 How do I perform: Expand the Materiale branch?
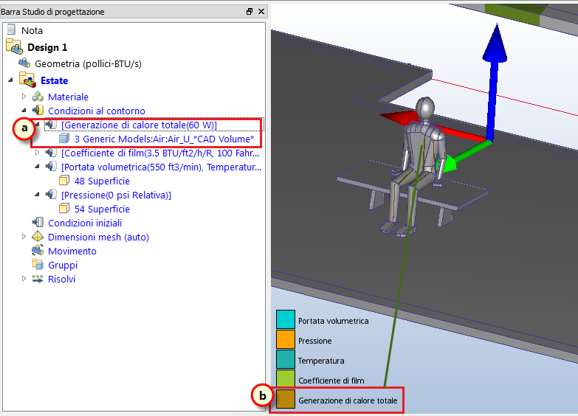point(24,97)
